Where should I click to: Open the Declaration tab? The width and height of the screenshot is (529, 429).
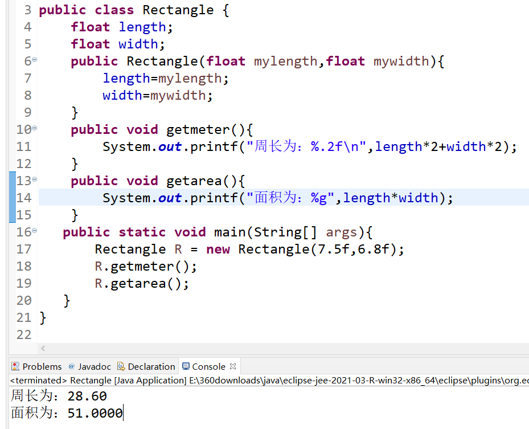click(x=146, y=366)
